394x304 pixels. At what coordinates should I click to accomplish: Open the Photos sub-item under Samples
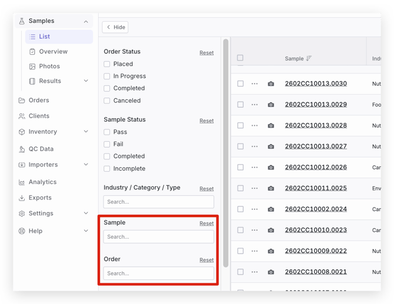click(49, 66)
